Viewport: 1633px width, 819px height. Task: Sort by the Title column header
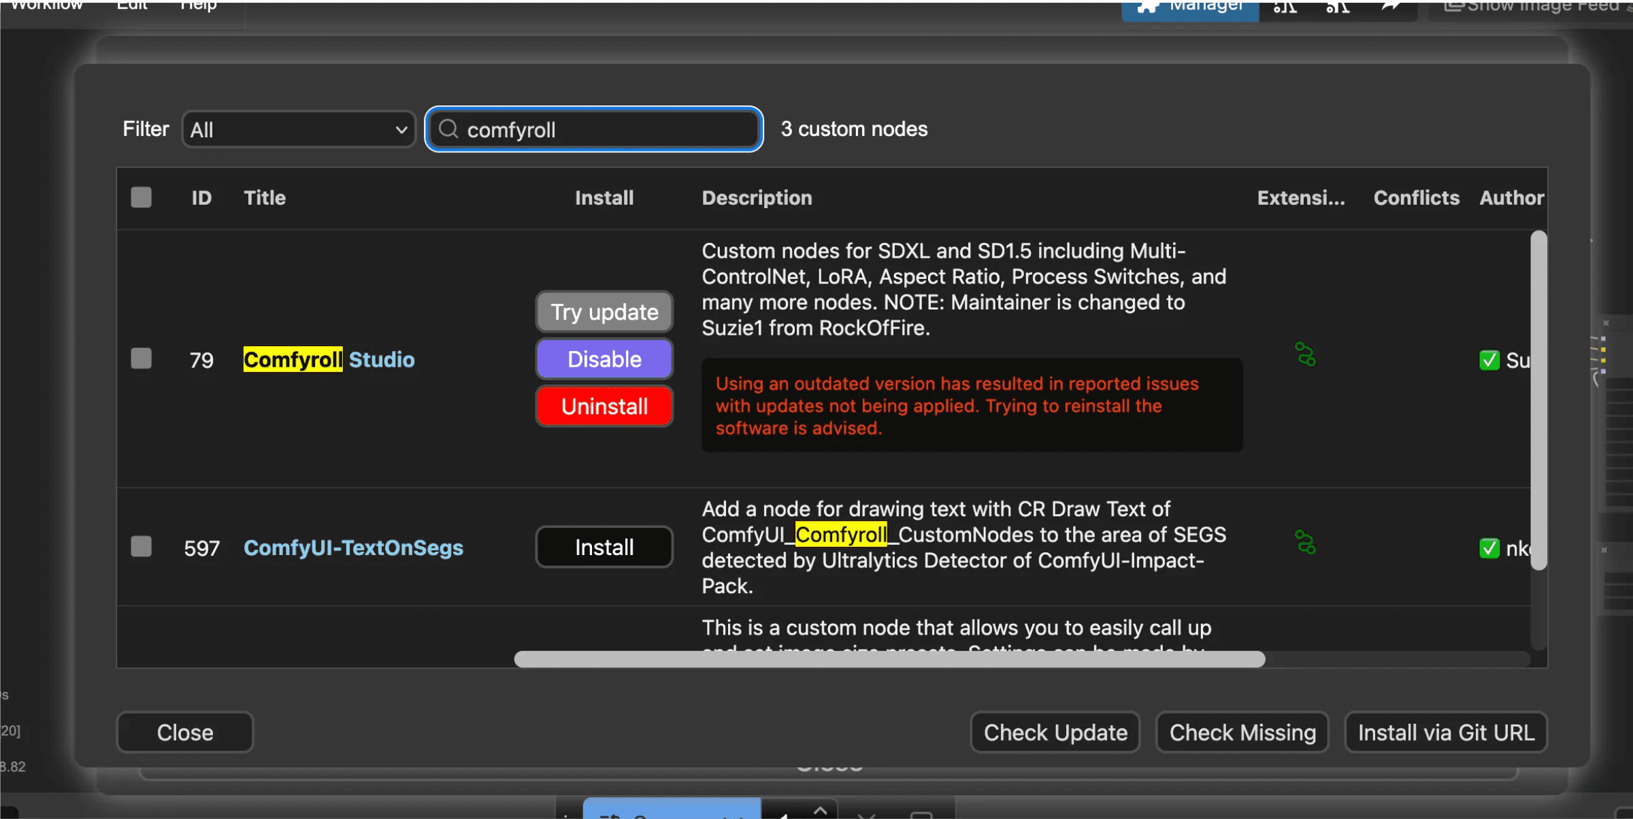[x=265, y=198]
